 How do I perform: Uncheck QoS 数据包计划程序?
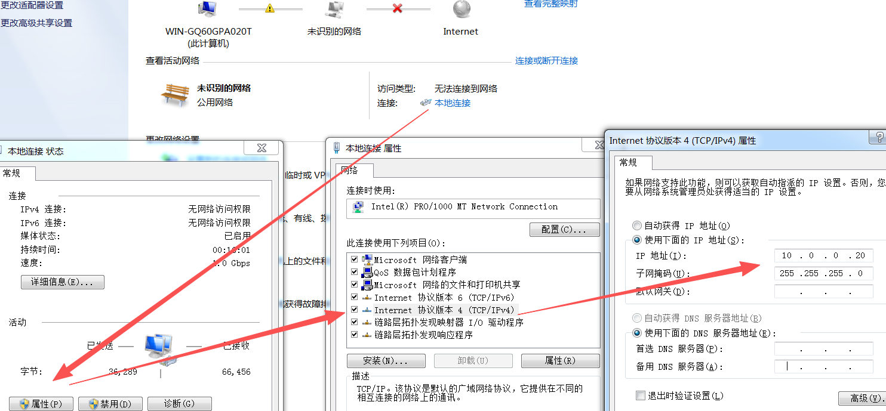point(355,271)
